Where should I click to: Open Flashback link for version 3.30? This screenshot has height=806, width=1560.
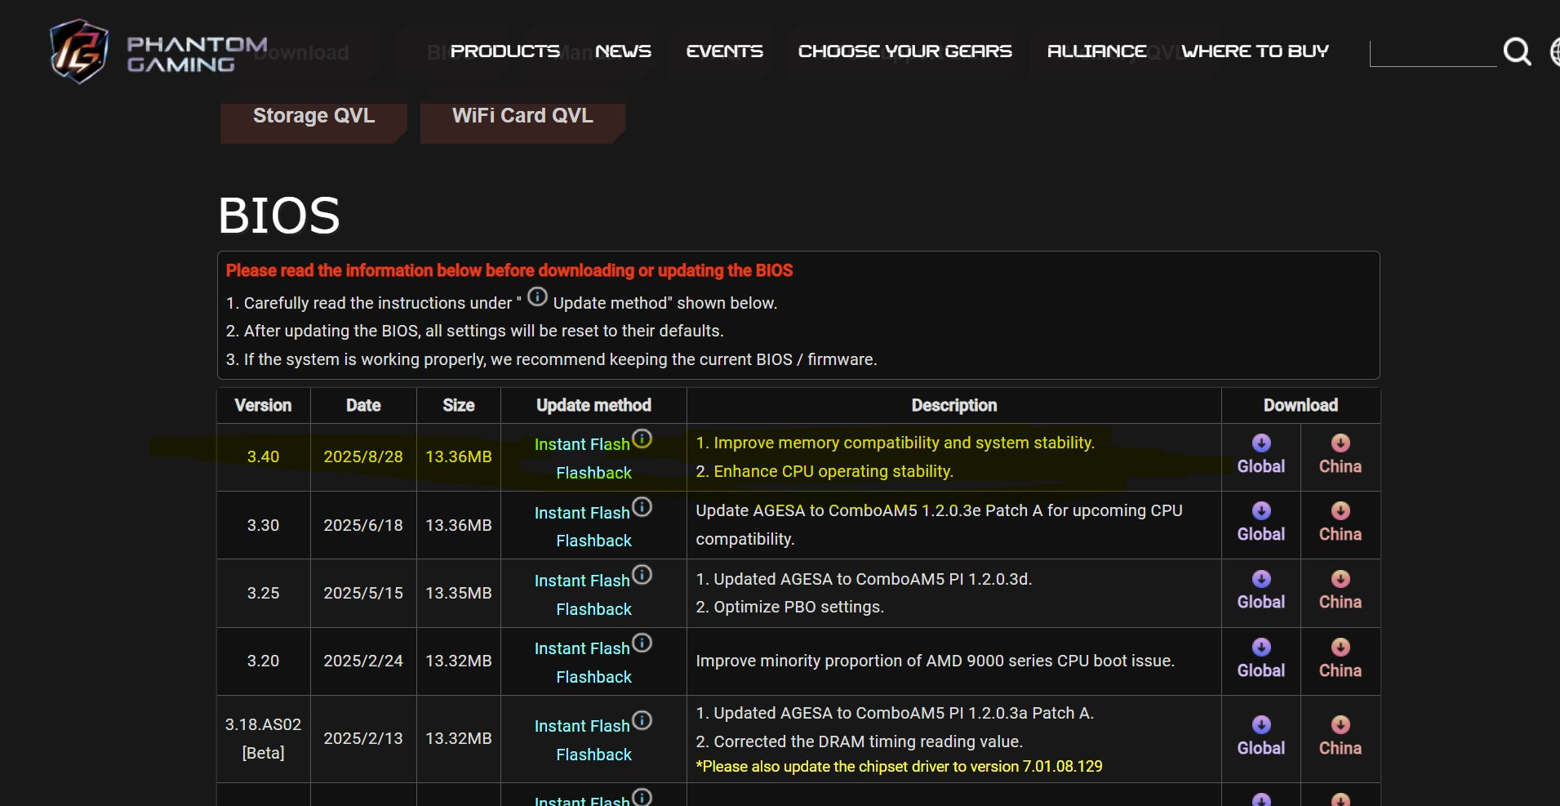click(x=593, y=541)
